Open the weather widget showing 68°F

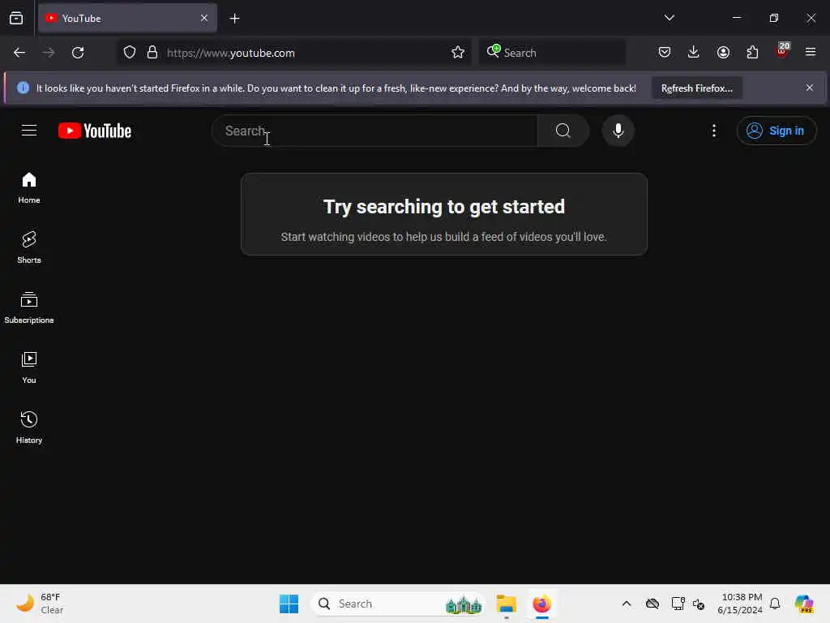point(40,604)
